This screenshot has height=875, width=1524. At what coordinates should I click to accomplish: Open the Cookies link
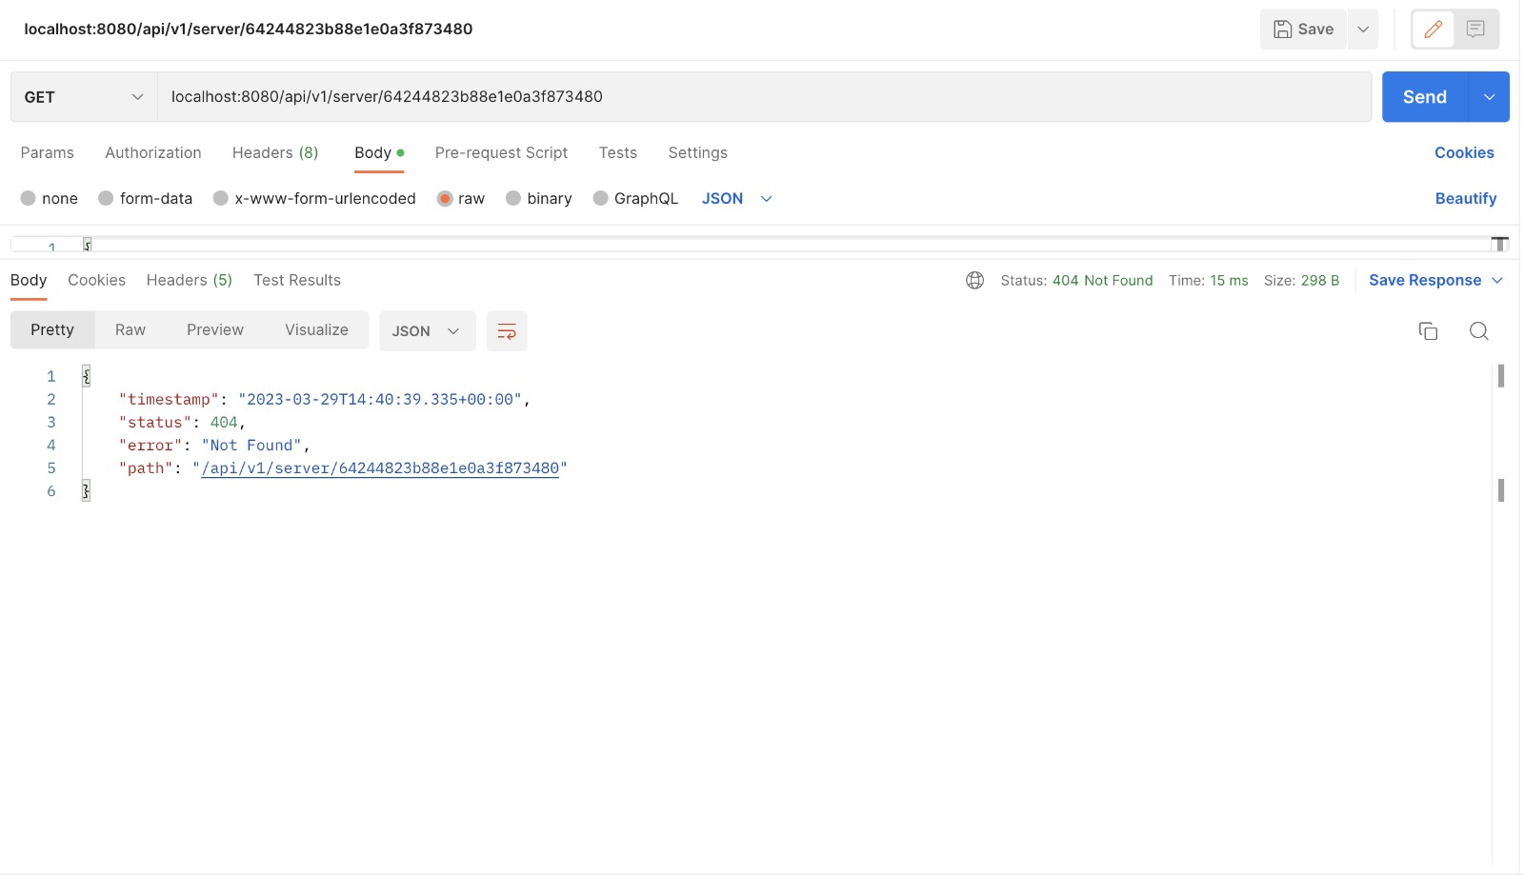coord(1464,152)
